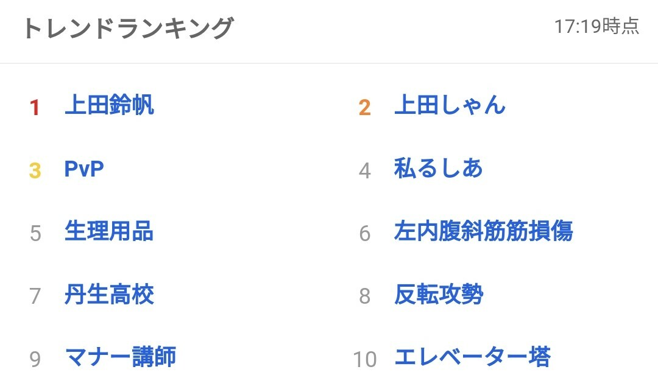Open the エレベーター塔 trend link
This screenshot has width=658, height=389.
[x=473, y=357]
